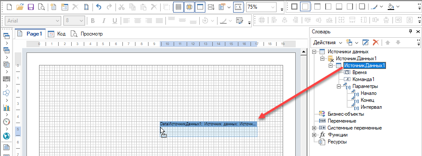Toggle Align to Grid option
The height and width of the screenshot is (156, 422).
click(x=189, y=7)
